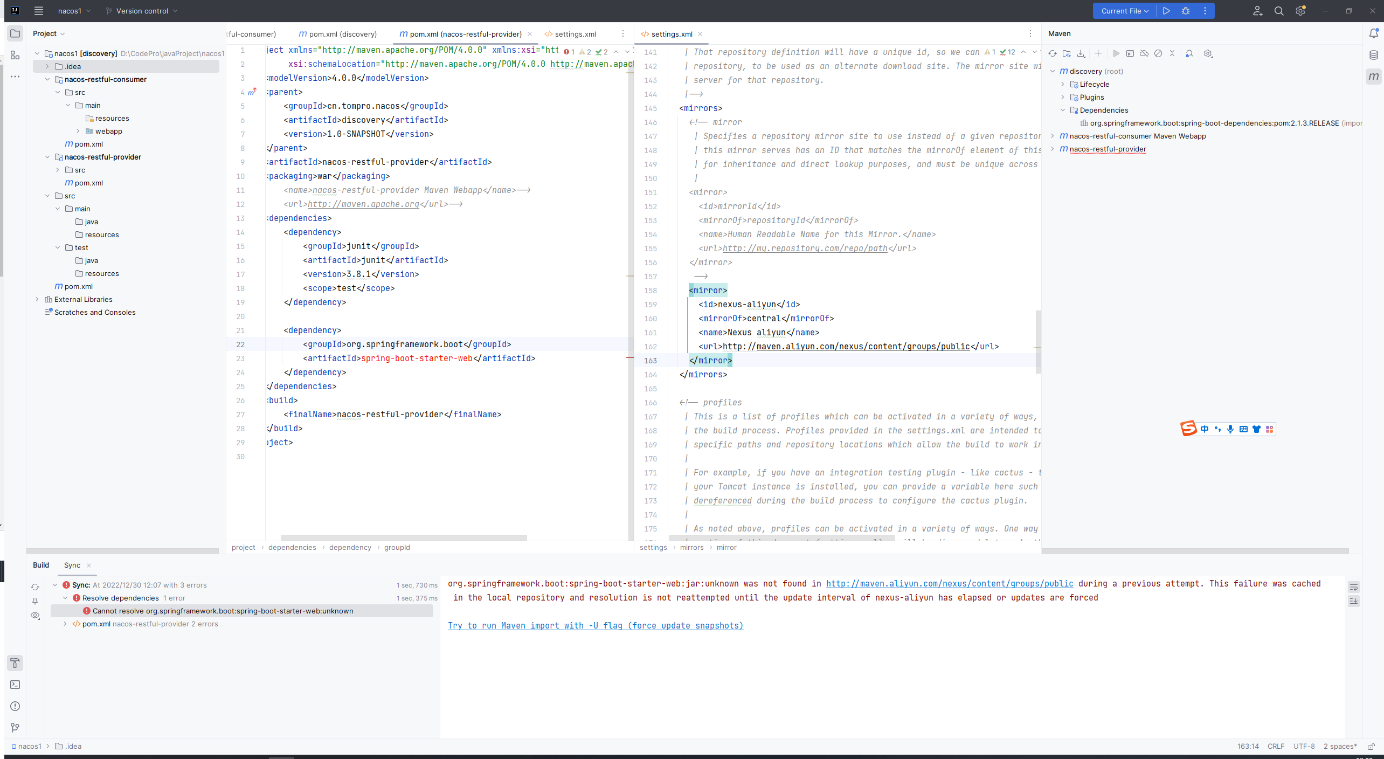Image resolution: width=1384 pixels, height=759 pixels.
Task: Toggle soft-wrap in build output
Action: pos(1354,587)
